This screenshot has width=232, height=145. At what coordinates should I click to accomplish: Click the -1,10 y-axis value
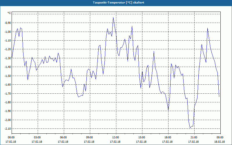(x=8, y=40)
